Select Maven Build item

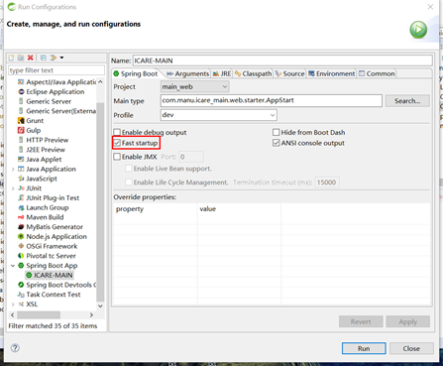click(x=45, y=217)
